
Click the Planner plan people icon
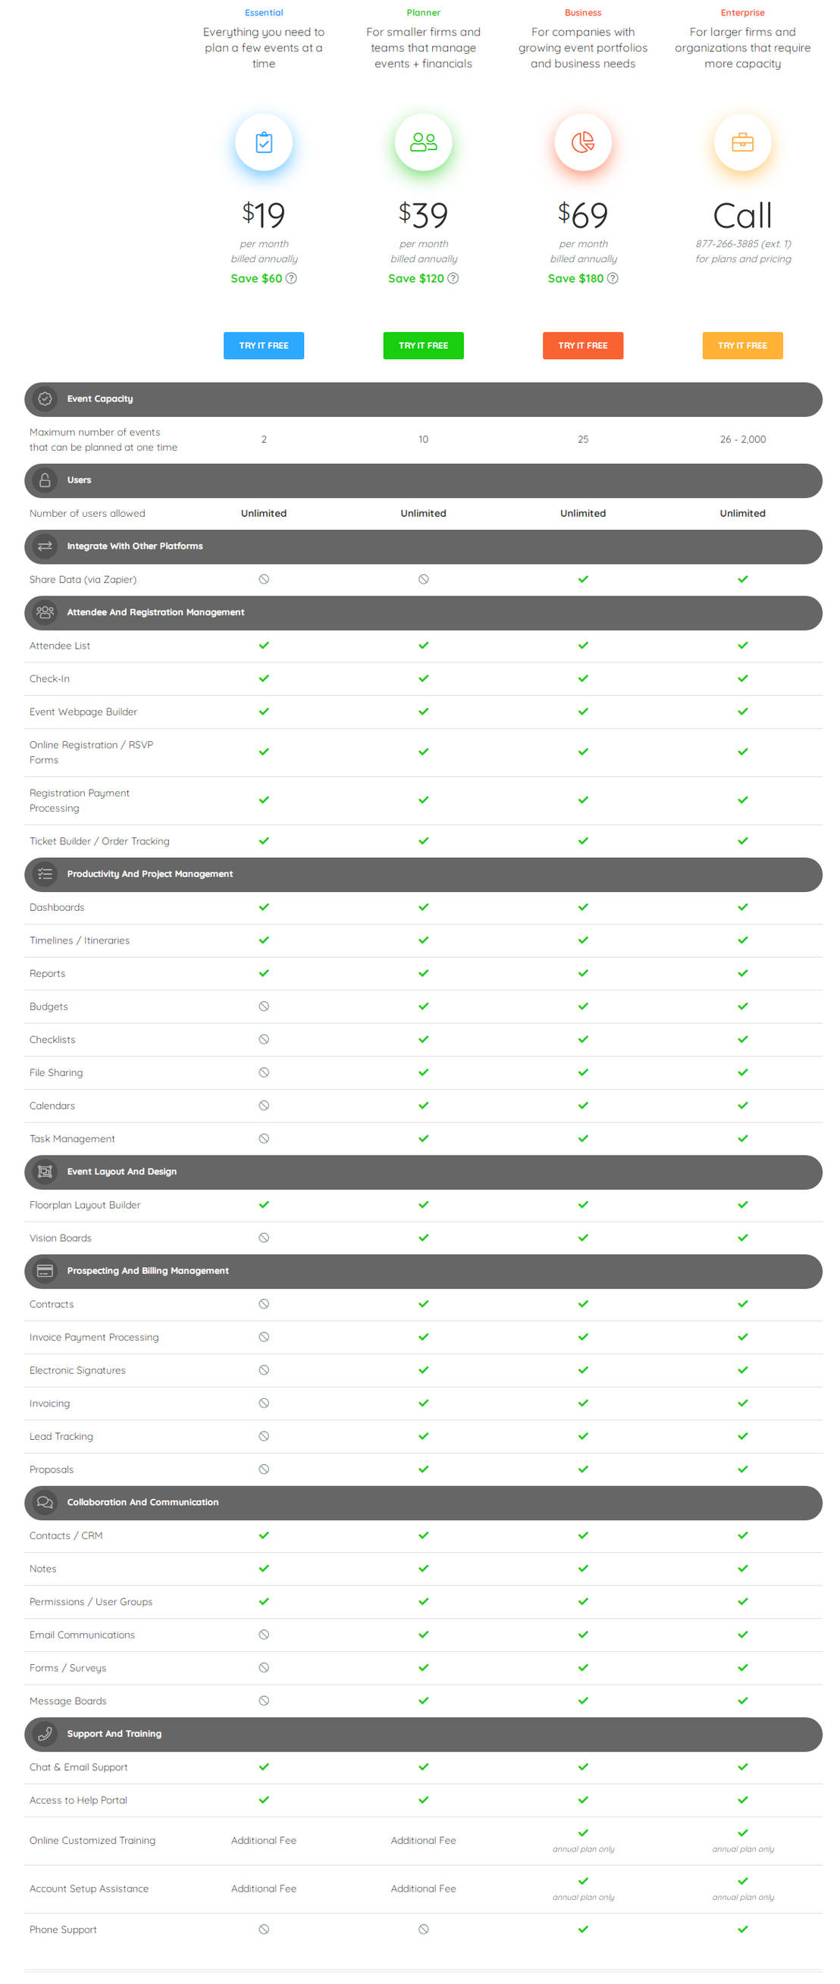(x=423, y=142)
